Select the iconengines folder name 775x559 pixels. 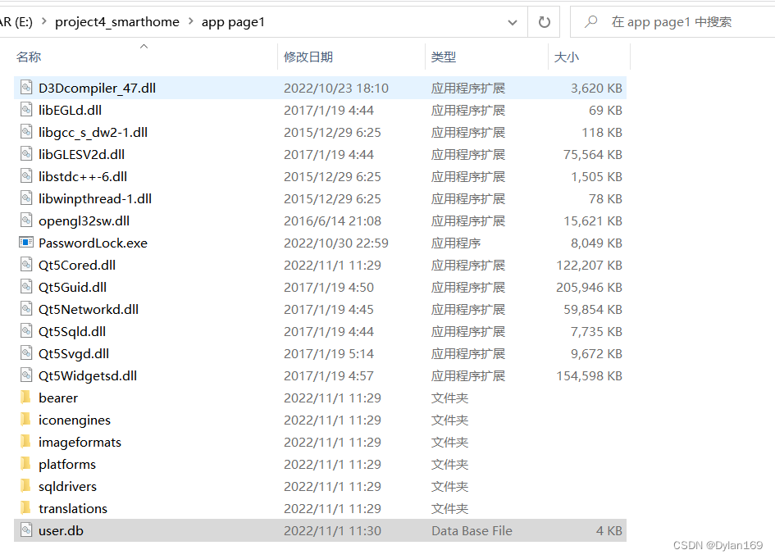pos(75,420)
